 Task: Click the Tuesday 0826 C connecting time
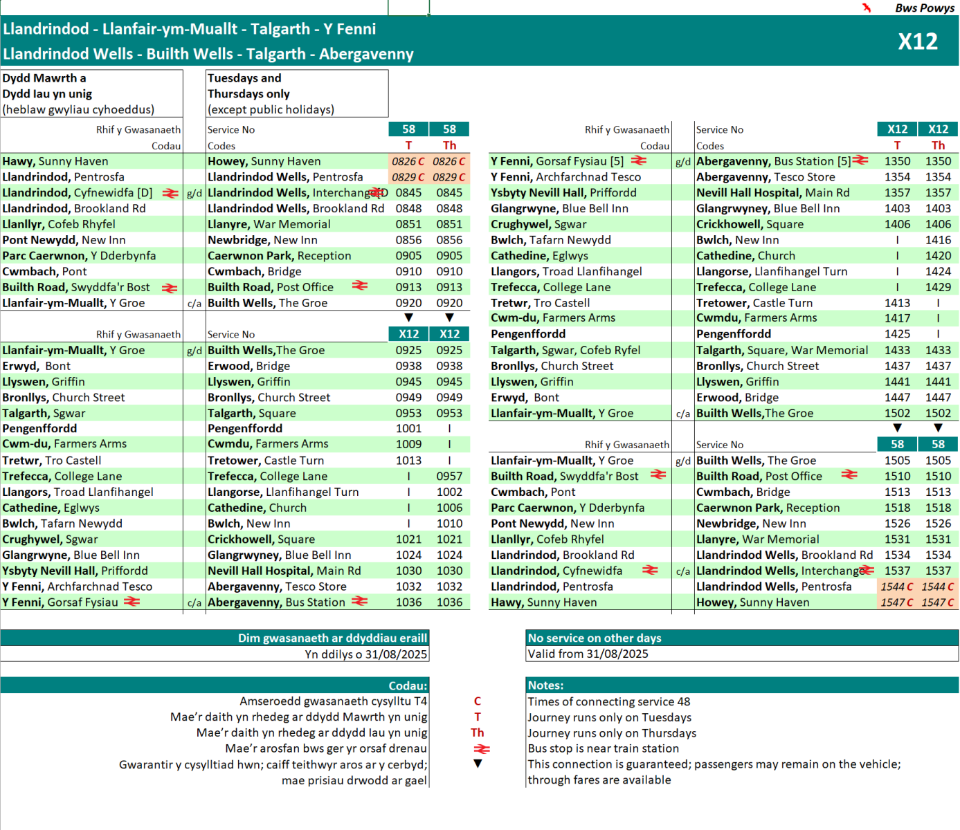click(x=408, y=161)
